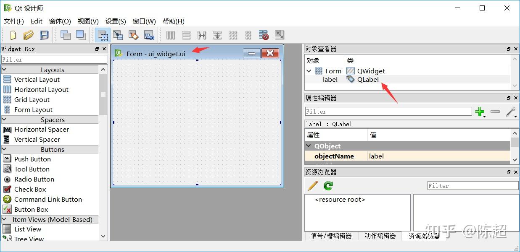Select the Check Box widget entry
Screen dimensions: 520x252
point(29,189)
